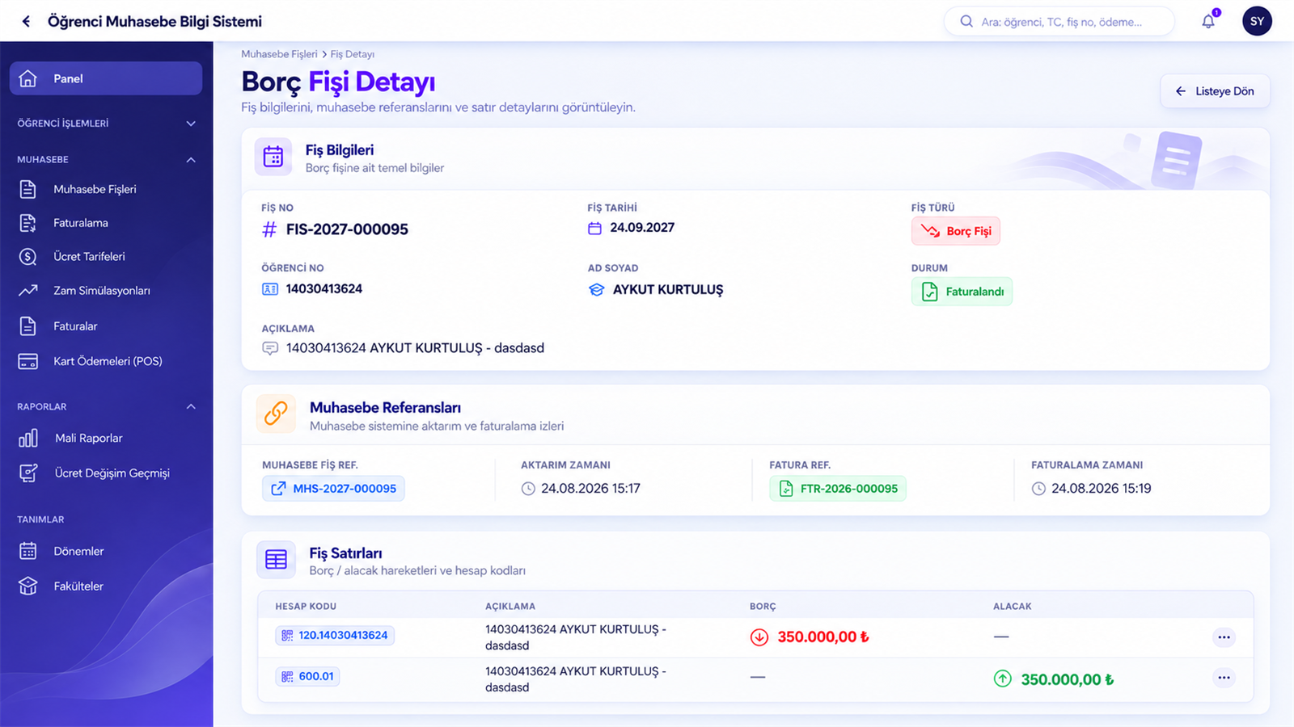Click account code 120.14030413624
Viewport: 1294px width, 727px height.
pos(335,636)
